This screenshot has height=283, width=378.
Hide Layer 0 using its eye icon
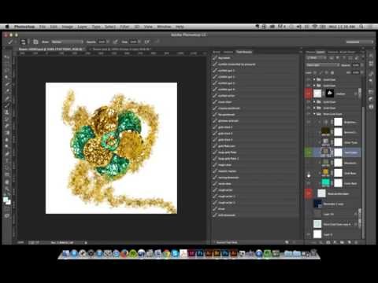309,234
